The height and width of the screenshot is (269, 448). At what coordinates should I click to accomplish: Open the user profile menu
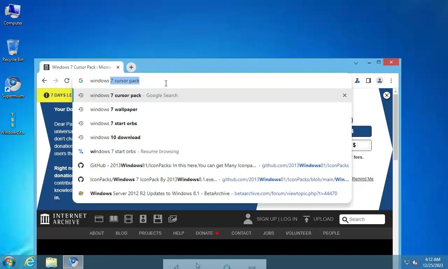point(379,81)
